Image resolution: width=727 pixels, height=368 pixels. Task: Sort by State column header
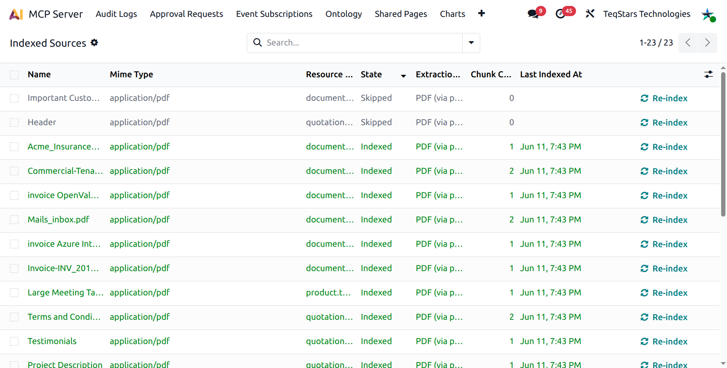pos(371,75)
